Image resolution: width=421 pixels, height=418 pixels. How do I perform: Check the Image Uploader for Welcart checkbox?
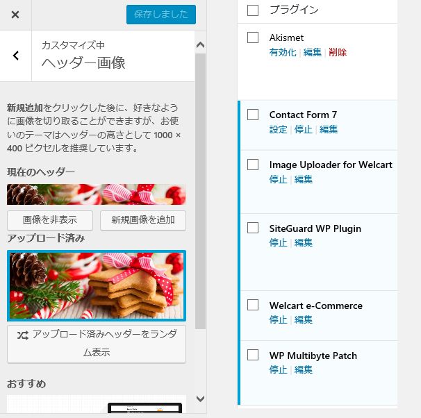[x=253, y=165]
